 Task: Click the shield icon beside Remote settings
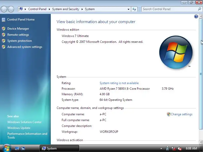click(4, 35)
